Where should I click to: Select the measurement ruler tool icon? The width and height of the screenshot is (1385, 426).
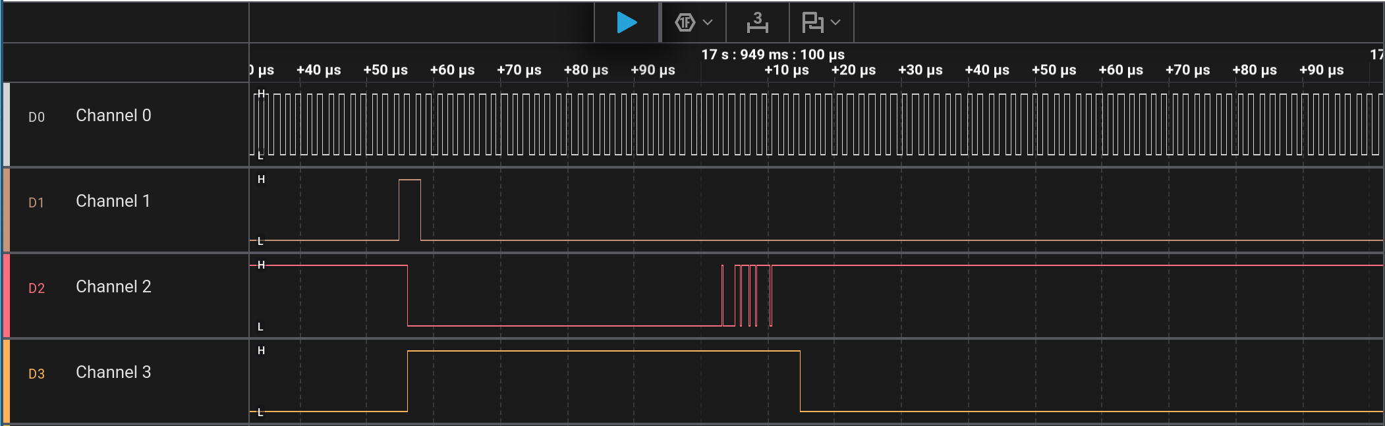(x=757, y=22)
